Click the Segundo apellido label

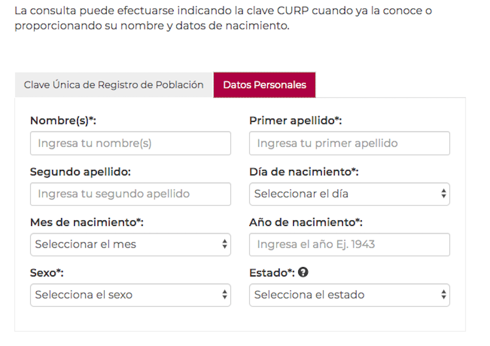click(80, 172)
